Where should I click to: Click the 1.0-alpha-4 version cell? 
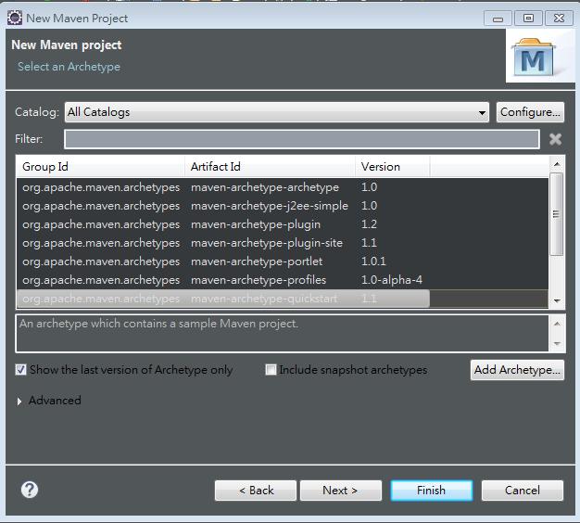[392, 280]
